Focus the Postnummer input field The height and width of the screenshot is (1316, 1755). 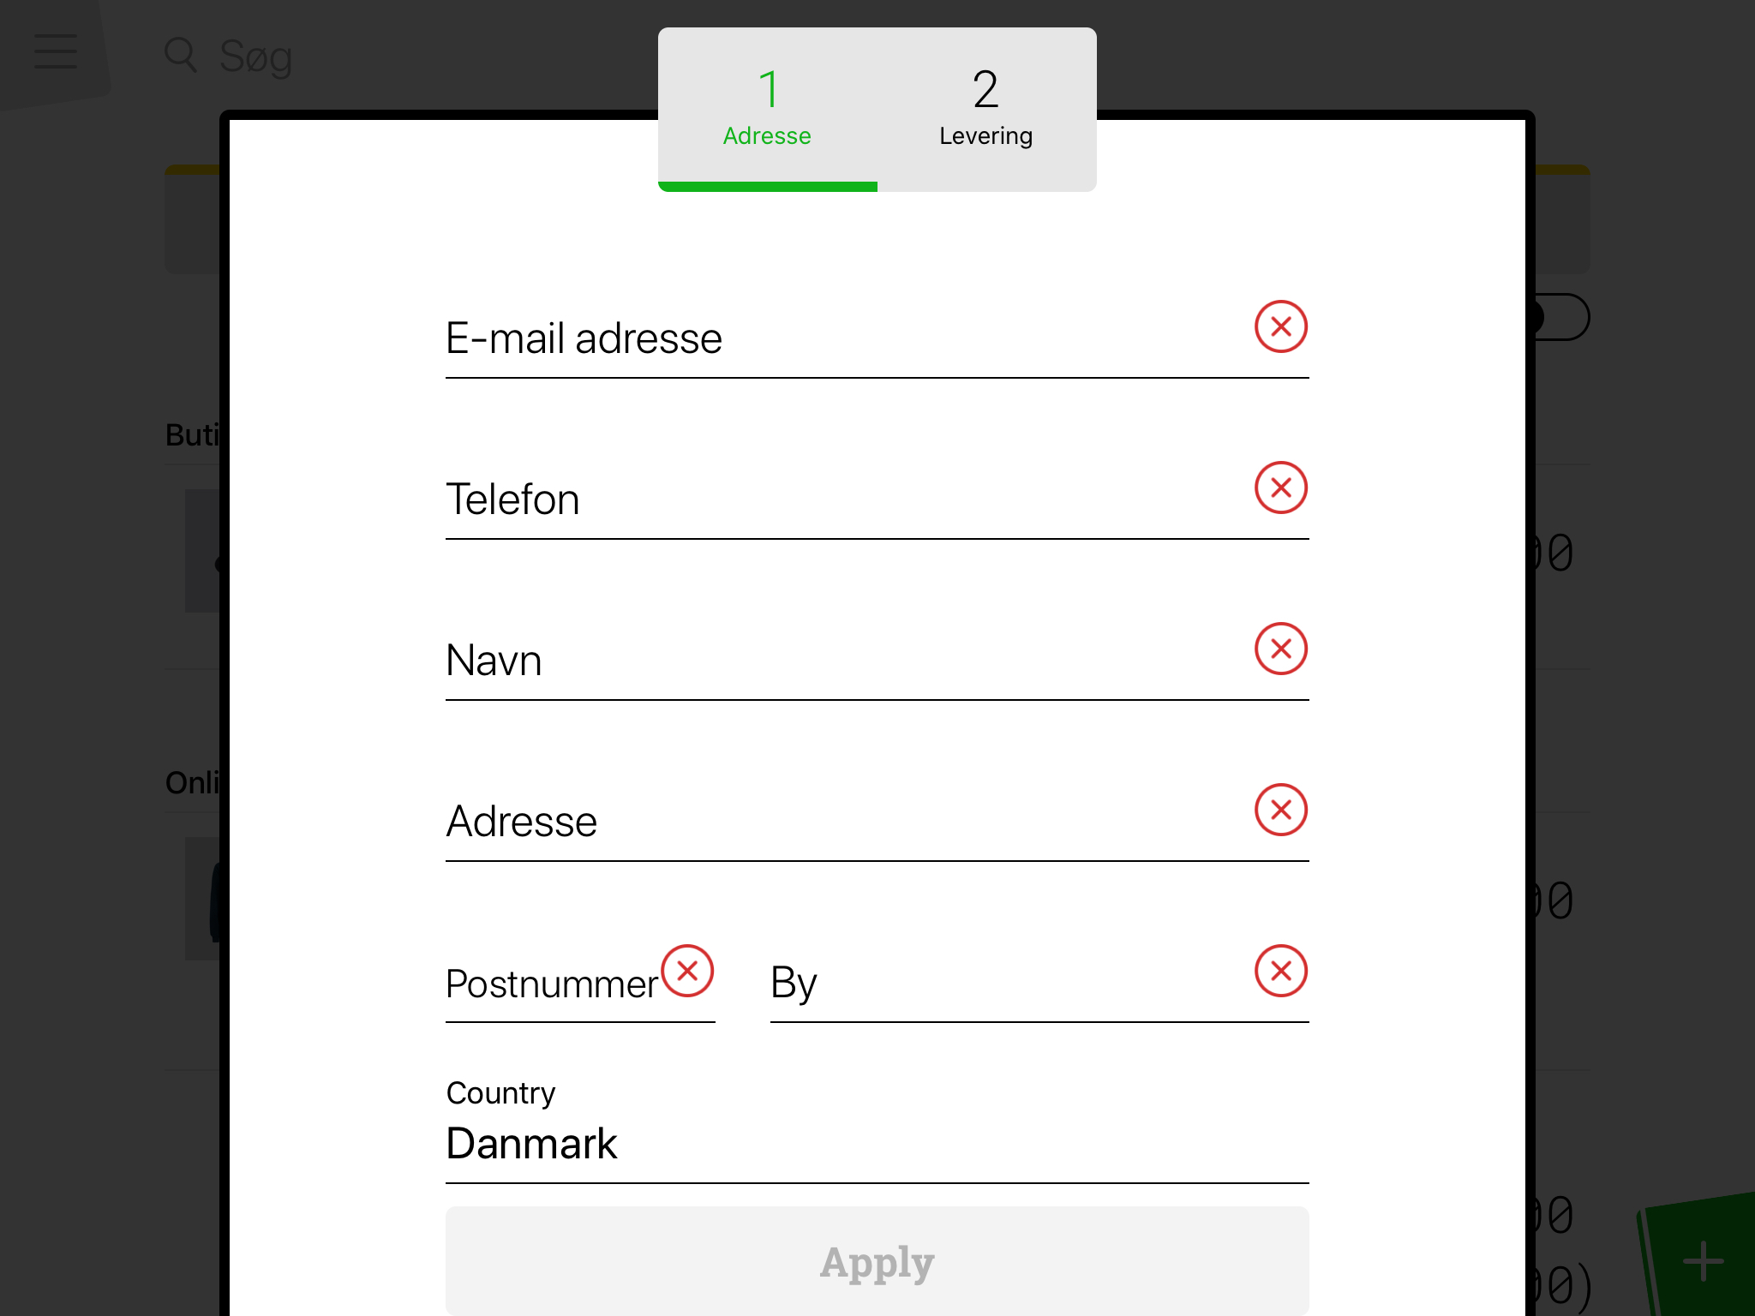[548, 984]
